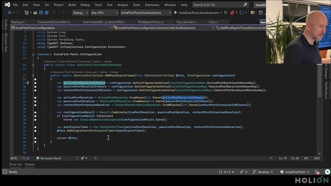
Task: Click the user account N avatar
Action: point(327,172)
